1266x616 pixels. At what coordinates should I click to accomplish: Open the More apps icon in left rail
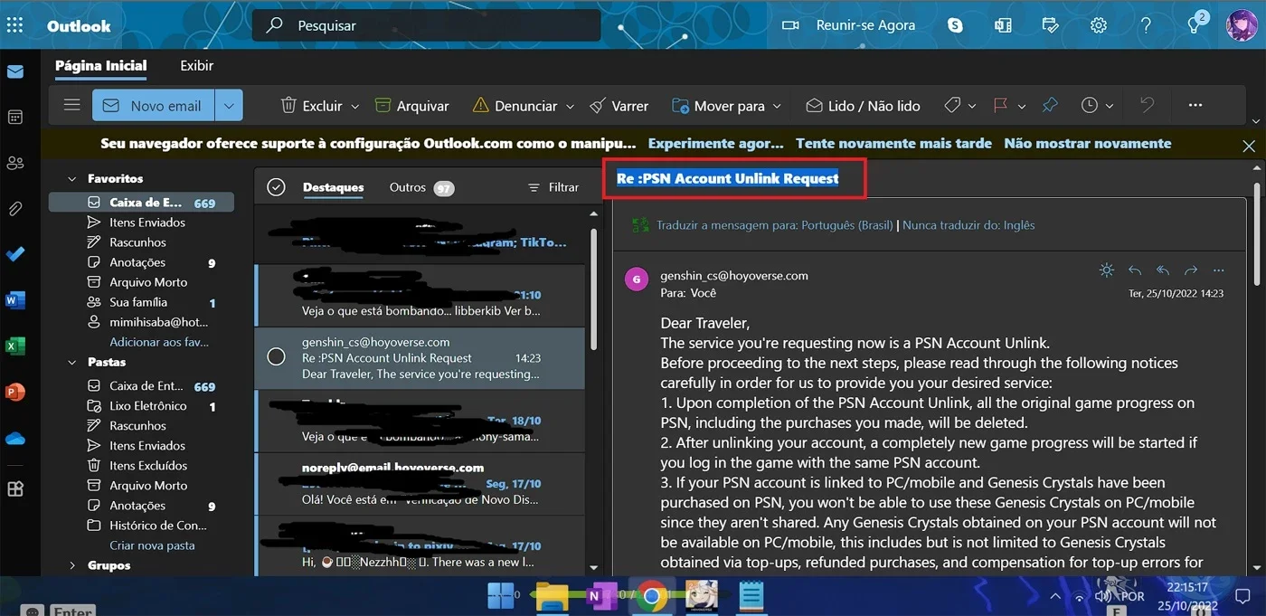tap(15, 488)
